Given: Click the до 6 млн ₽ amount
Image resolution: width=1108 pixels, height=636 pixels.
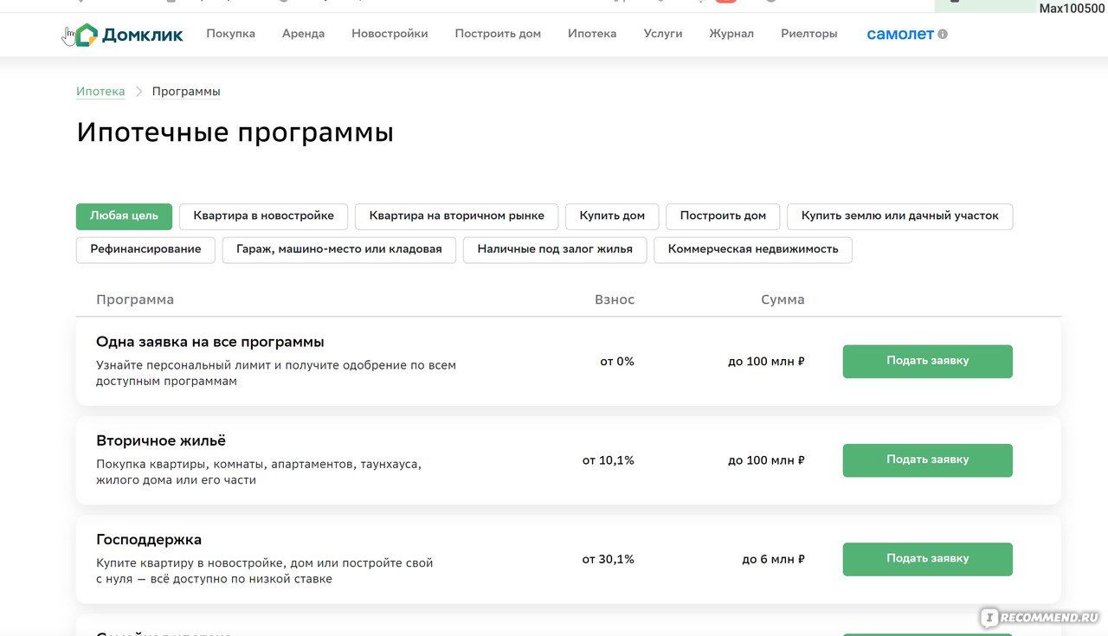Looking at the screenshot, I should (773, 559).
